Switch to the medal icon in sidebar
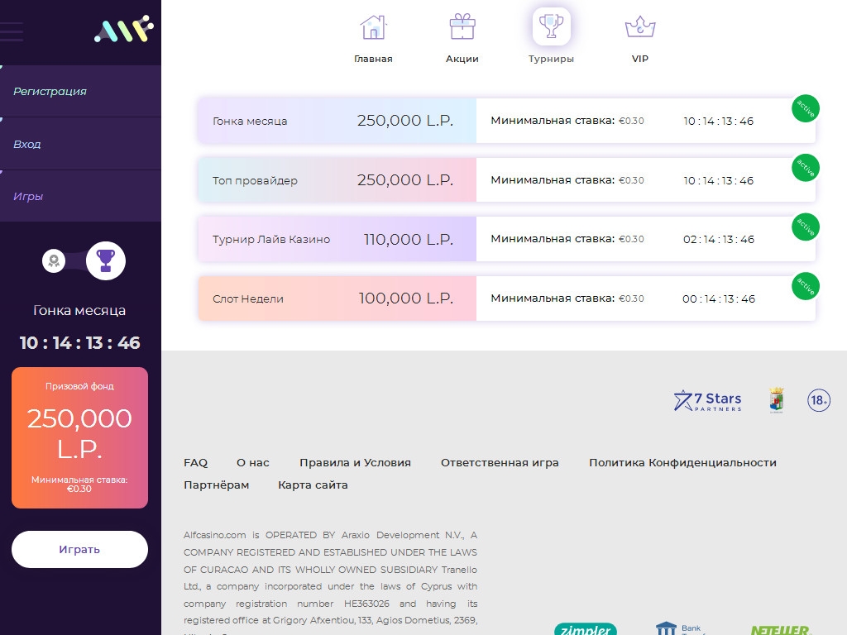Screen dimensions: 847x635 point(54,261)
